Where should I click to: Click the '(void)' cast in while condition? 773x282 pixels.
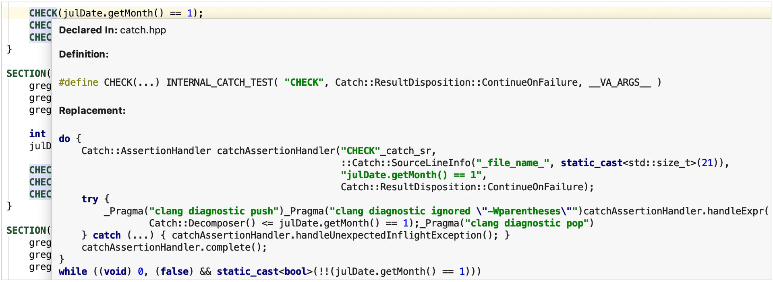115,272
